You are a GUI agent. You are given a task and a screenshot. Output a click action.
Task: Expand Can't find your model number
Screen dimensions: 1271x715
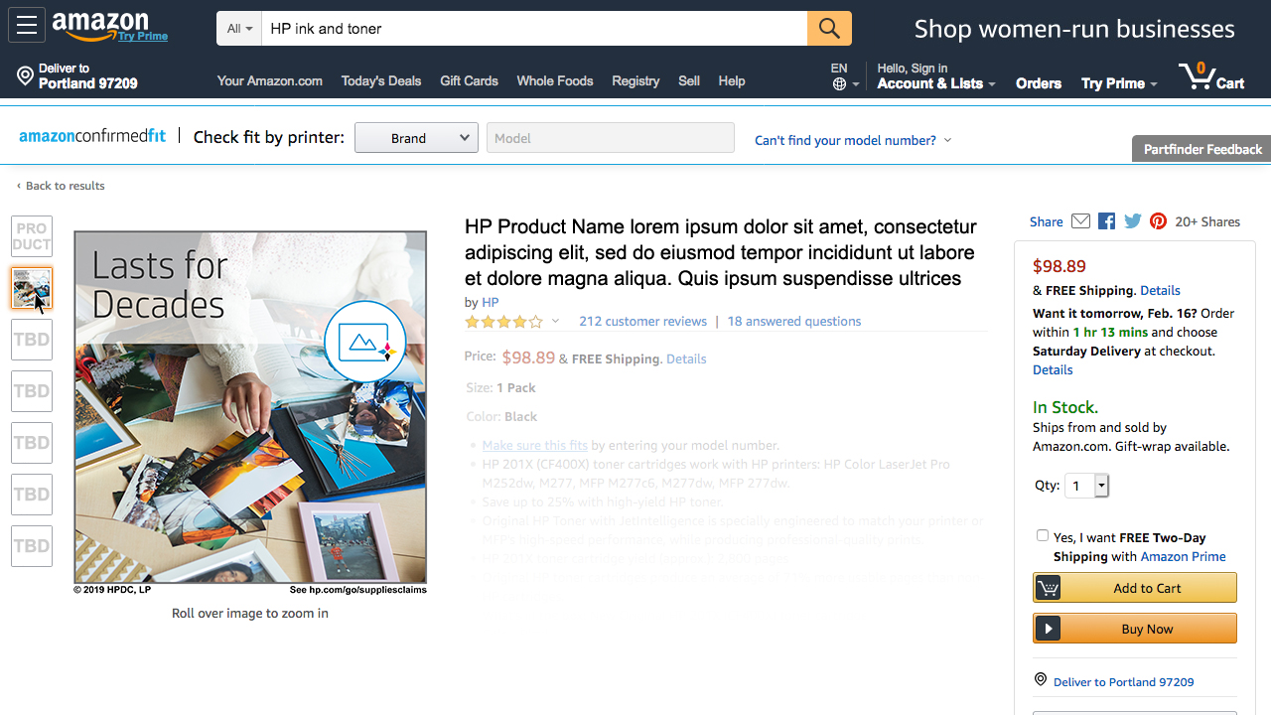[x=853, y=140]
